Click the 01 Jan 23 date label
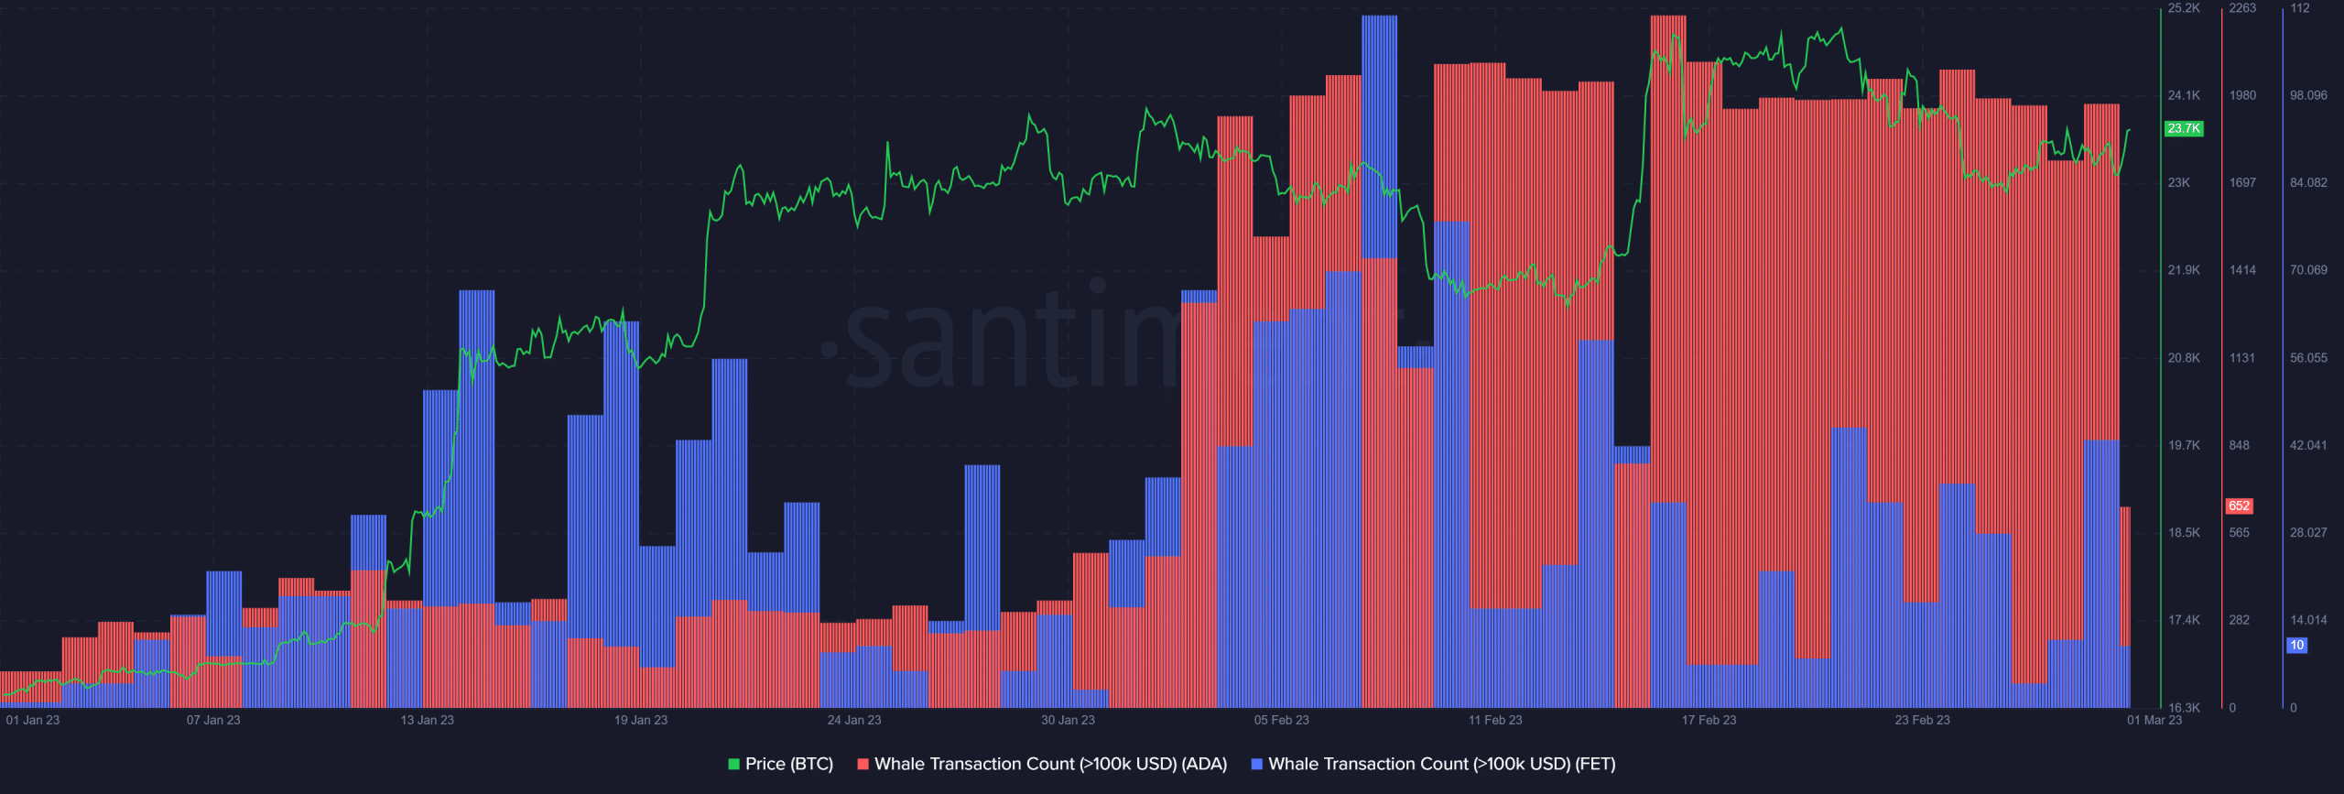The image size is (2344, 794). point(33,720)
